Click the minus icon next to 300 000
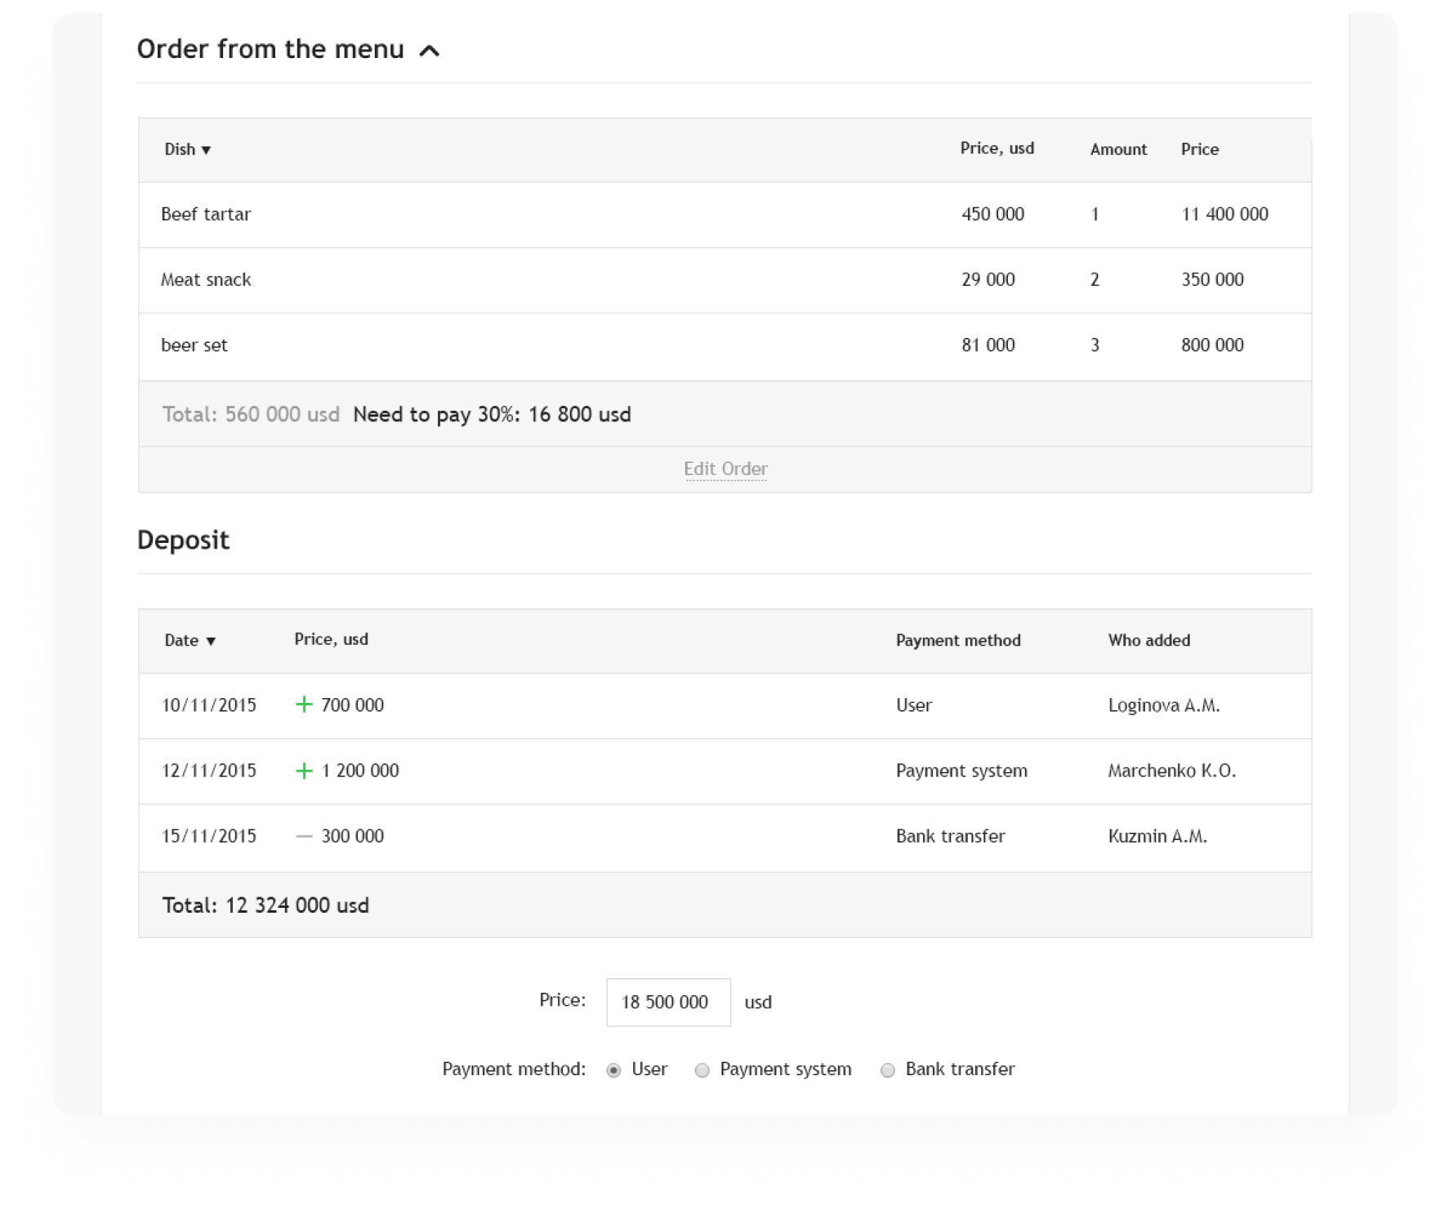The height and width of the screenshot is (1205, 1449). point(304,836)
